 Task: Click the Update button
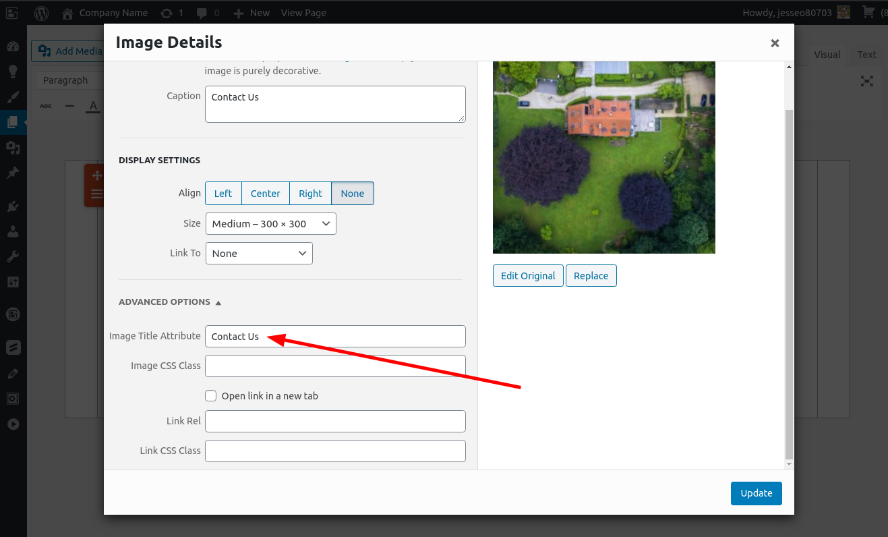(757, 493)
